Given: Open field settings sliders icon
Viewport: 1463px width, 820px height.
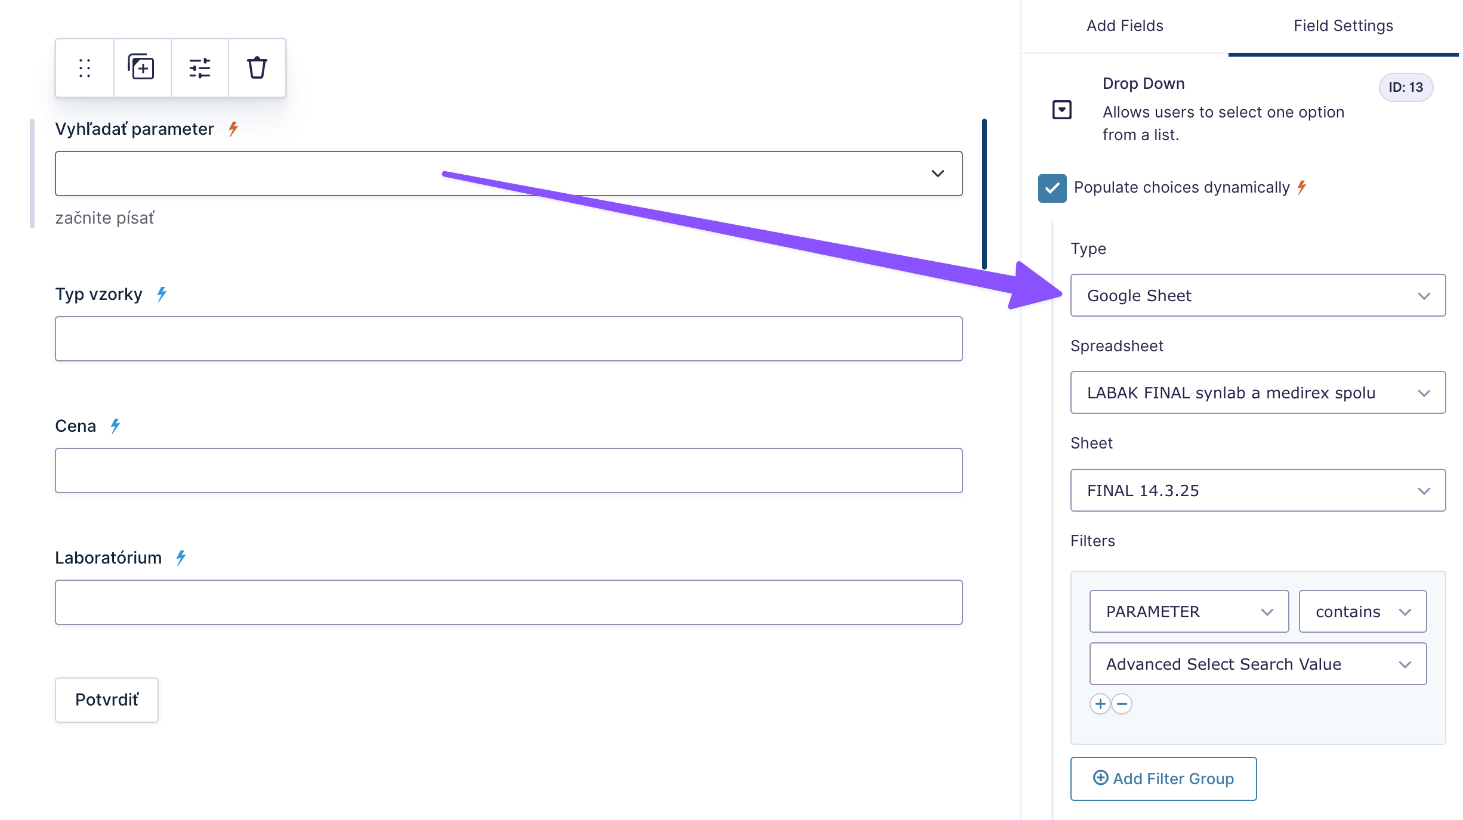Looking at the screenshot, I should tap(199, 68).
